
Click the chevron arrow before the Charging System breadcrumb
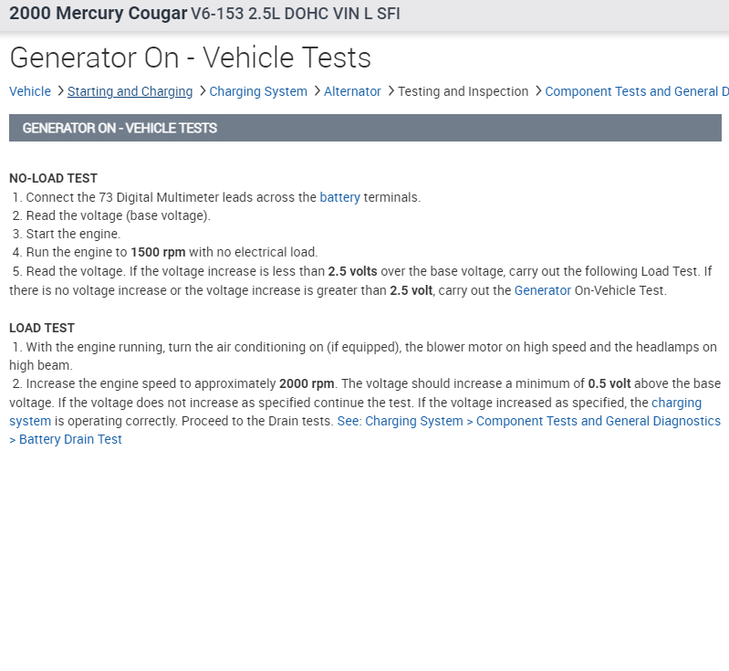[202, 91]
